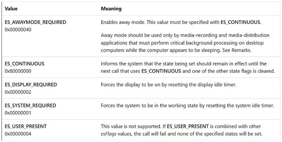The width and height of the screenshot is (282, 142).
Task: Click the 0x00000002 hex code
Action: pos(18,92)
